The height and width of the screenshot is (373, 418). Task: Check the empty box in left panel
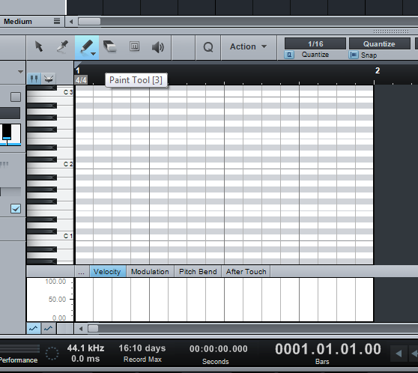[x=16, y=97]
